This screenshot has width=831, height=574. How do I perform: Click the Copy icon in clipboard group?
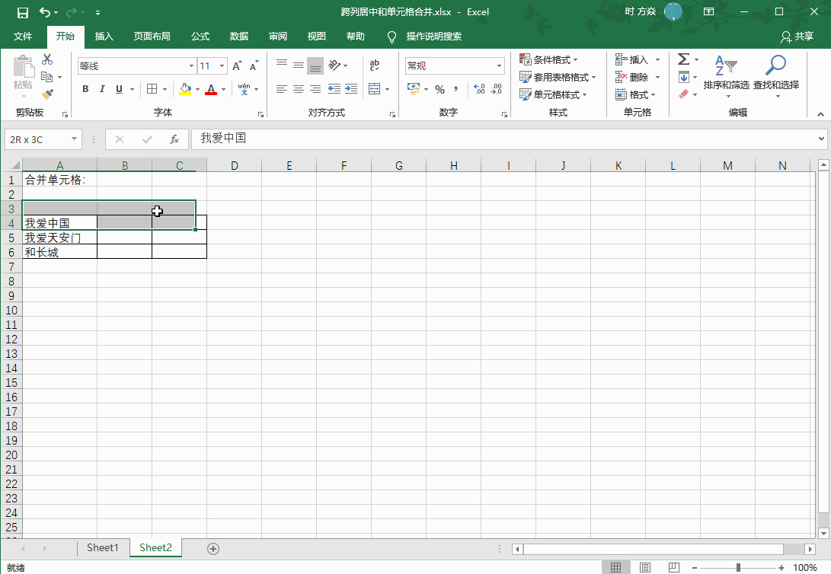coord(46,78)
